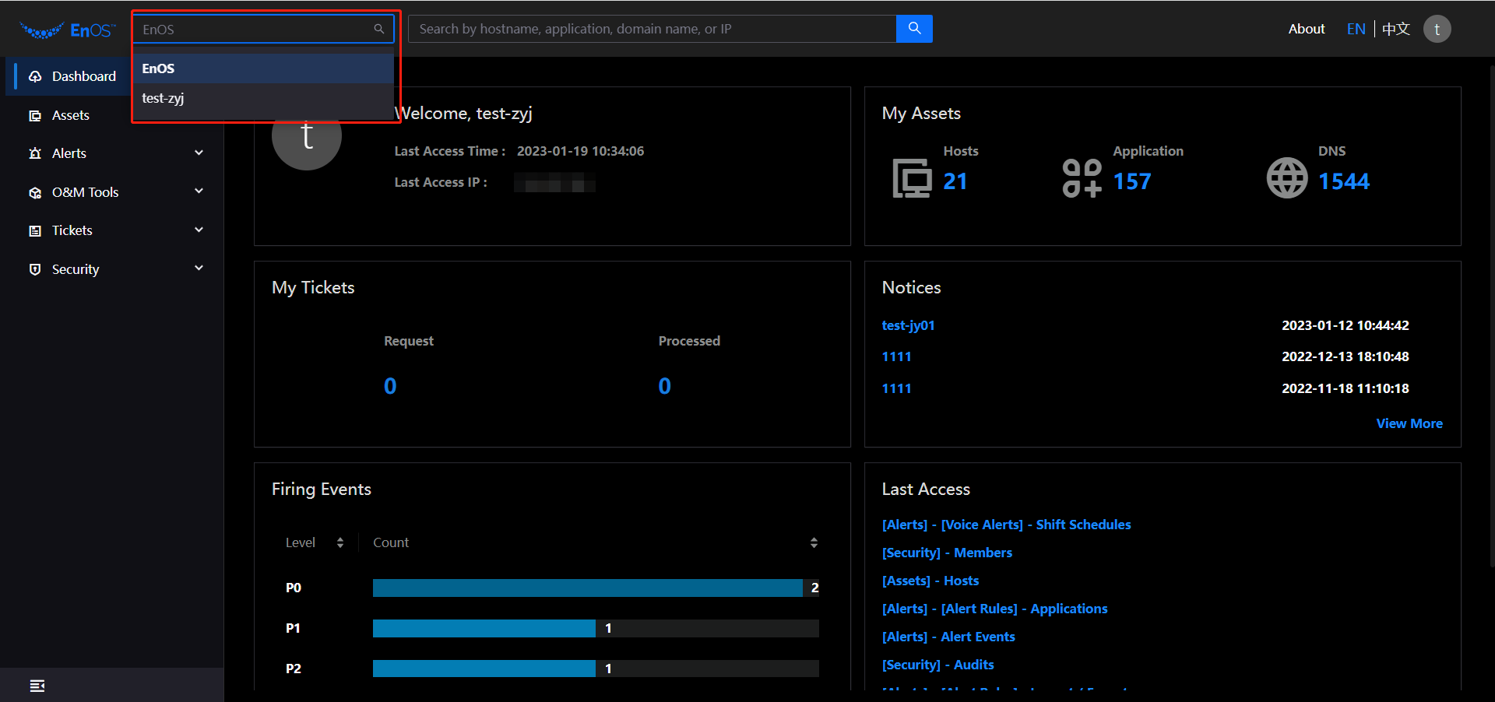Click Last Access Time value
The height and width of the screenshot is (702, 1495).
pos(580,151)
